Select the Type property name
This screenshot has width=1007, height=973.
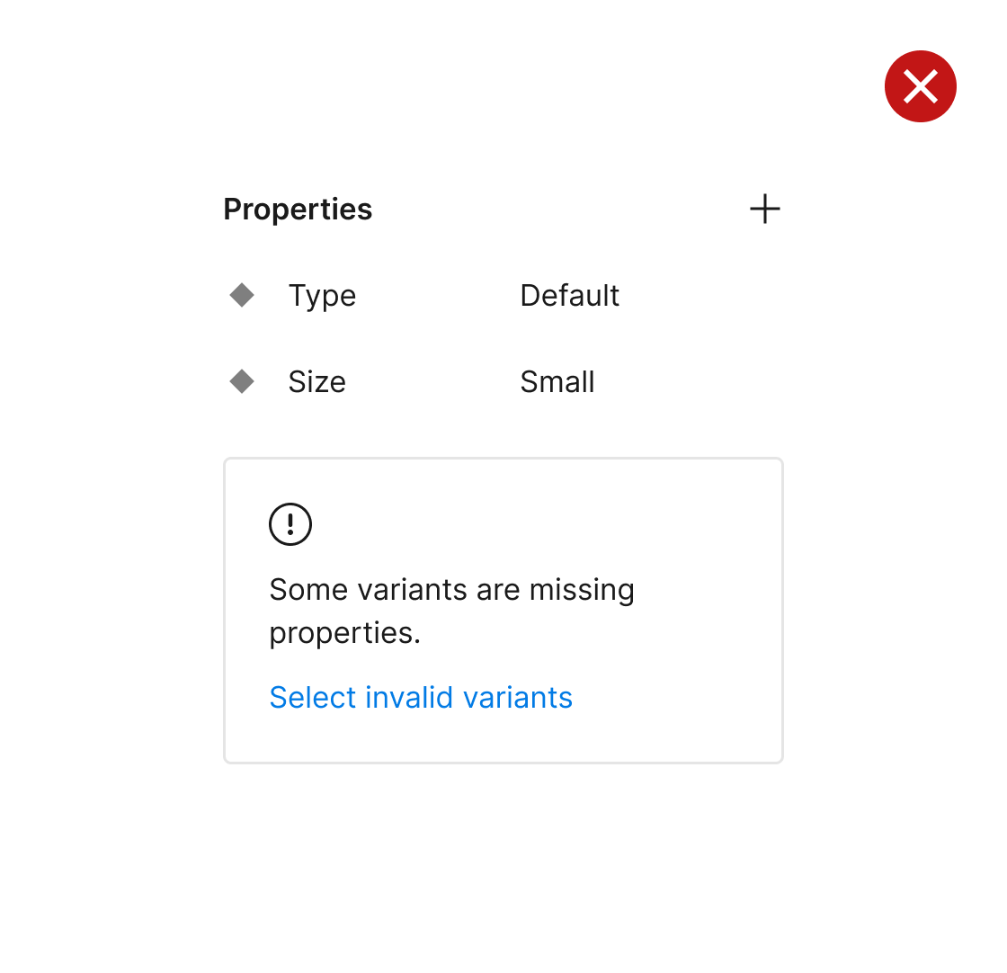pyautogui.click(x=322, y=296)
